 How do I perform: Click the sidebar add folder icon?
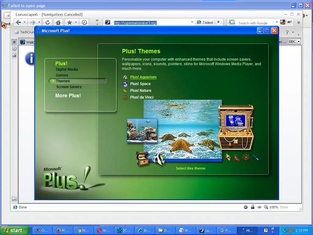point(14,199)
